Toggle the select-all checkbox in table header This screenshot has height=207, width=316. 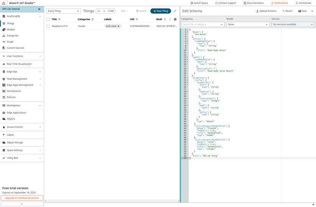48,19
